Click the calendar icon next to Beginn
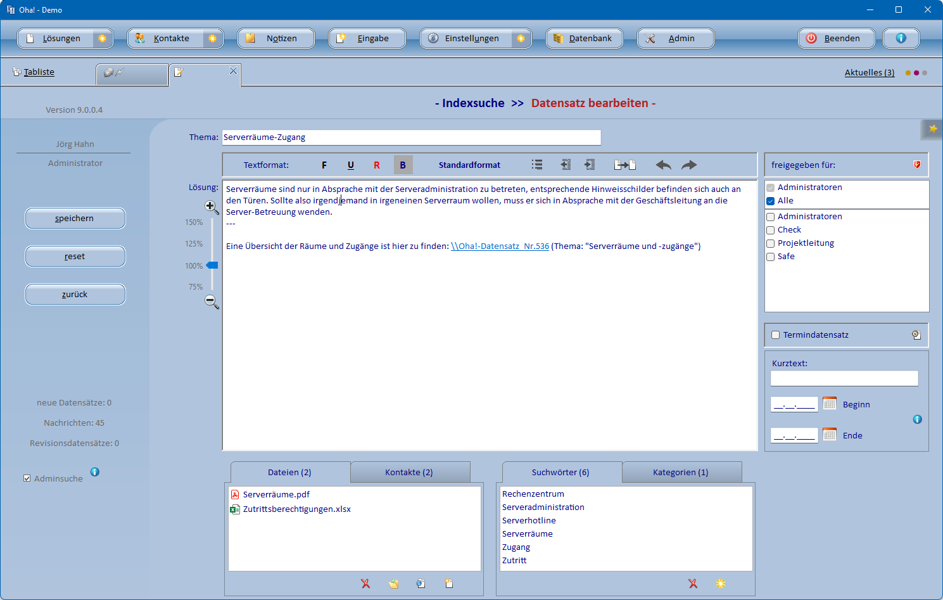 [830, 404]
